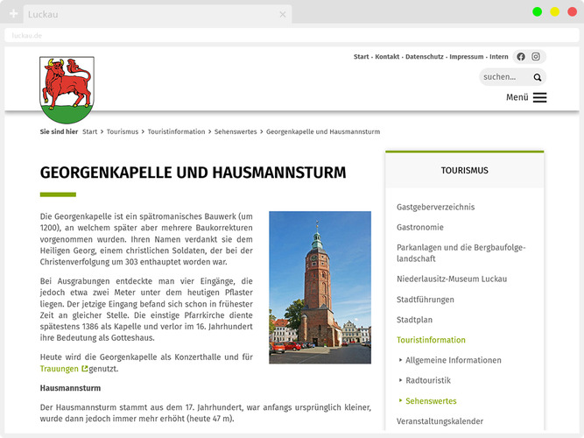
Task: Select Sehenswertes in the sidebar submenu
Action: pos(431,400)
